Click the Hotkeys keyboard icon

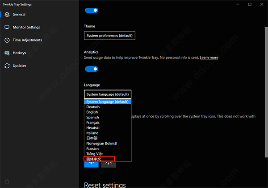tap(7, 53)
